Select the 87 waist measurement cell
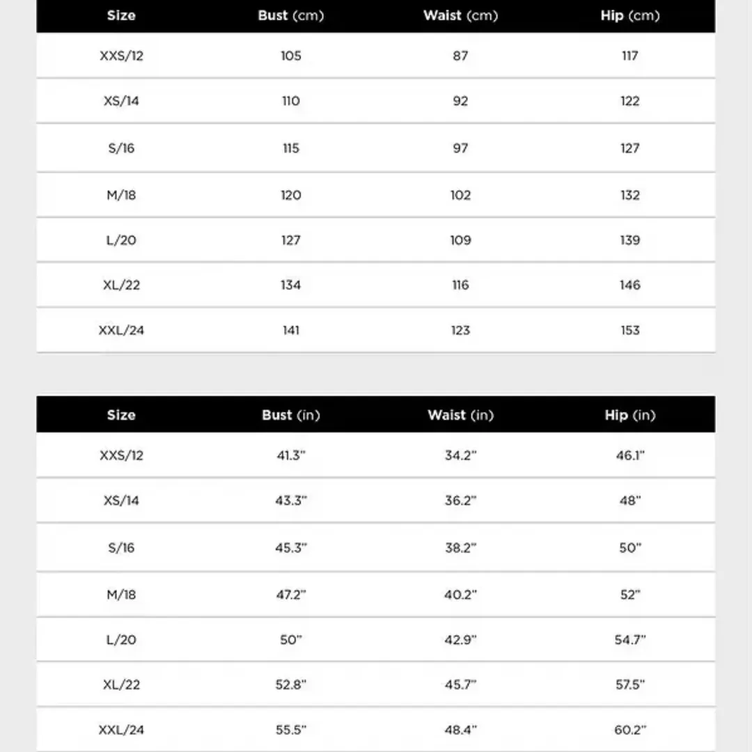 point(460,56)
